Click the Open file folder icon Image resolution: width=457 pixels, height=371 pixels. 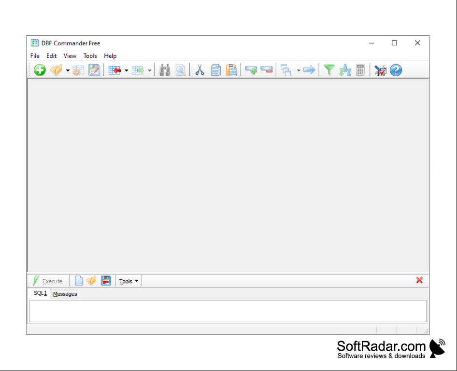pos(56,70)
